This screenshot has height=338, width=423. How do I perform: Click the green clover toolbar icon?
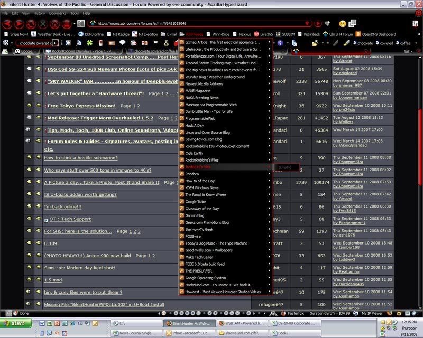(89, 43)
